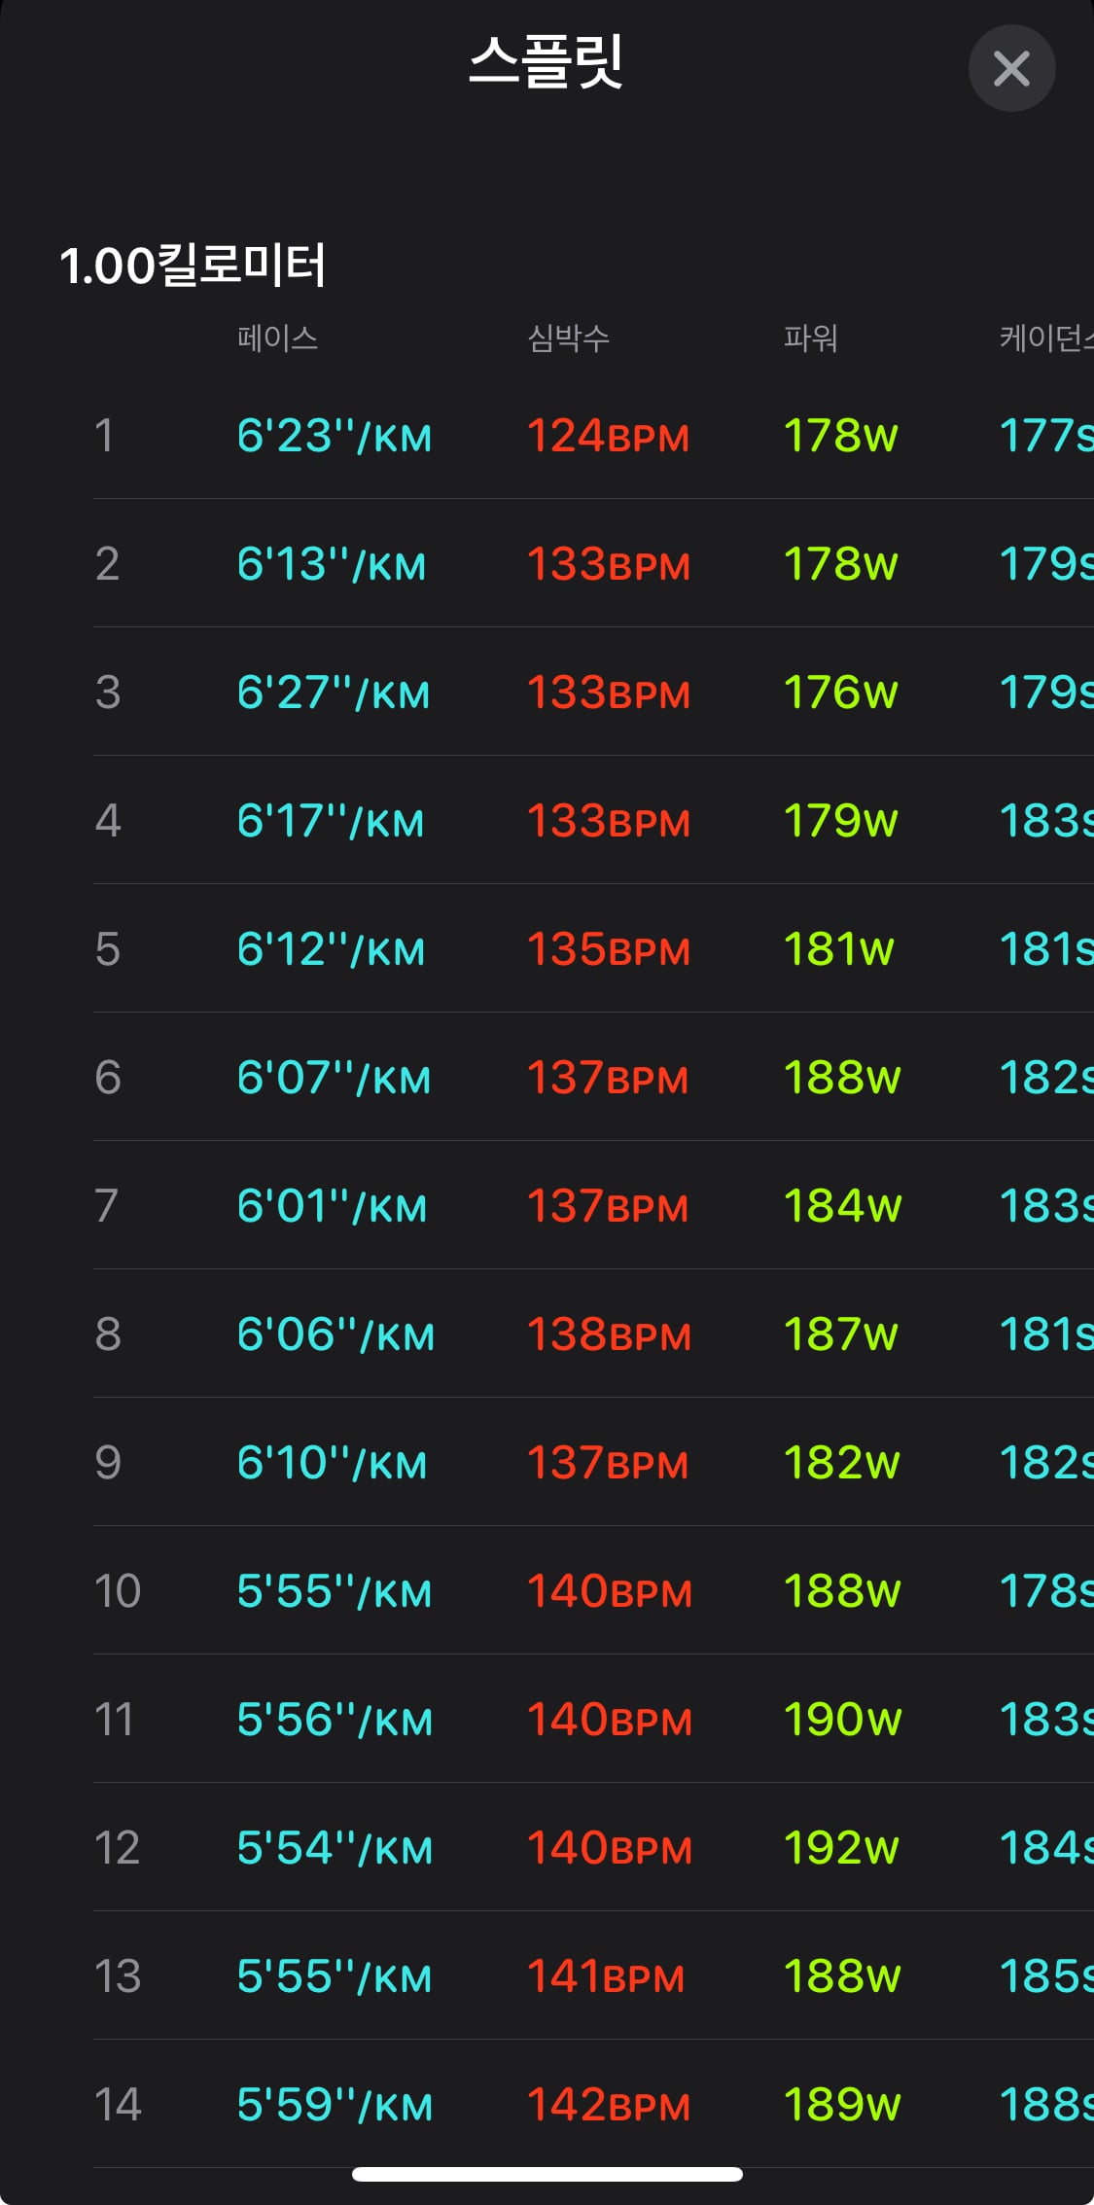This screenshot has height=2205, width=1094.
Task: Close the splits sheet with X button
Action: coord(1011,68)
